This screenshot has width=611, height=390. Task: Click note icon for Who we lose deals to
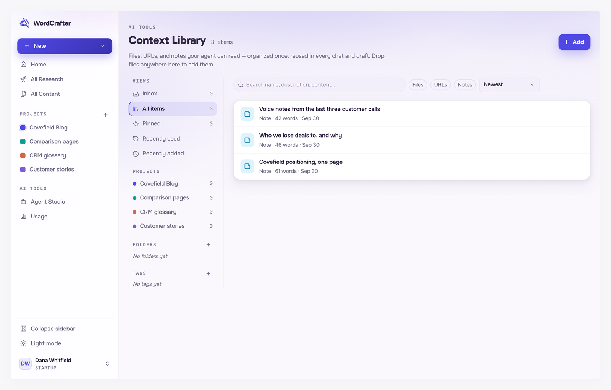(x=247, y=140)
